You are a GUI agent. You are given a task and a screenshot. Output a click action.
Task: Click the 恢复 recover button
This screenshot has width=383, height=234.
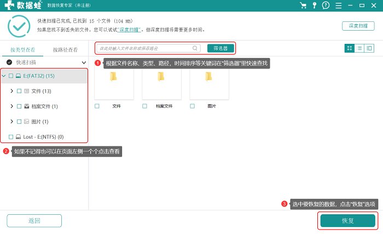point(348,221)
